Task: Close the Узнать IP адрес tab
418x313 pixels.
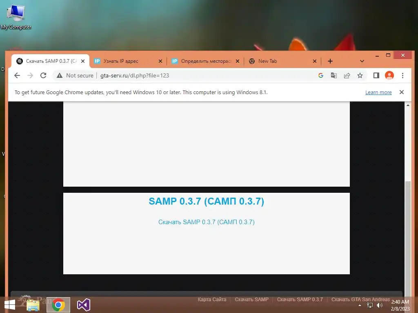Action: tap(160, 61)
